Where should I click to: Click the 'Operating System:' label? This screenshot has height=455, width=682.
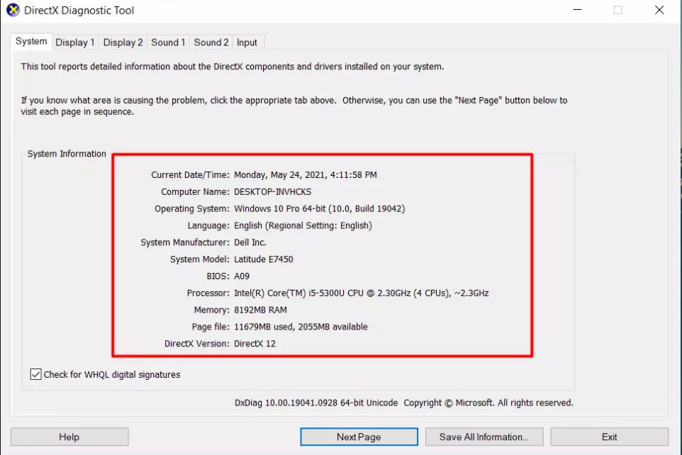(192, 209)
